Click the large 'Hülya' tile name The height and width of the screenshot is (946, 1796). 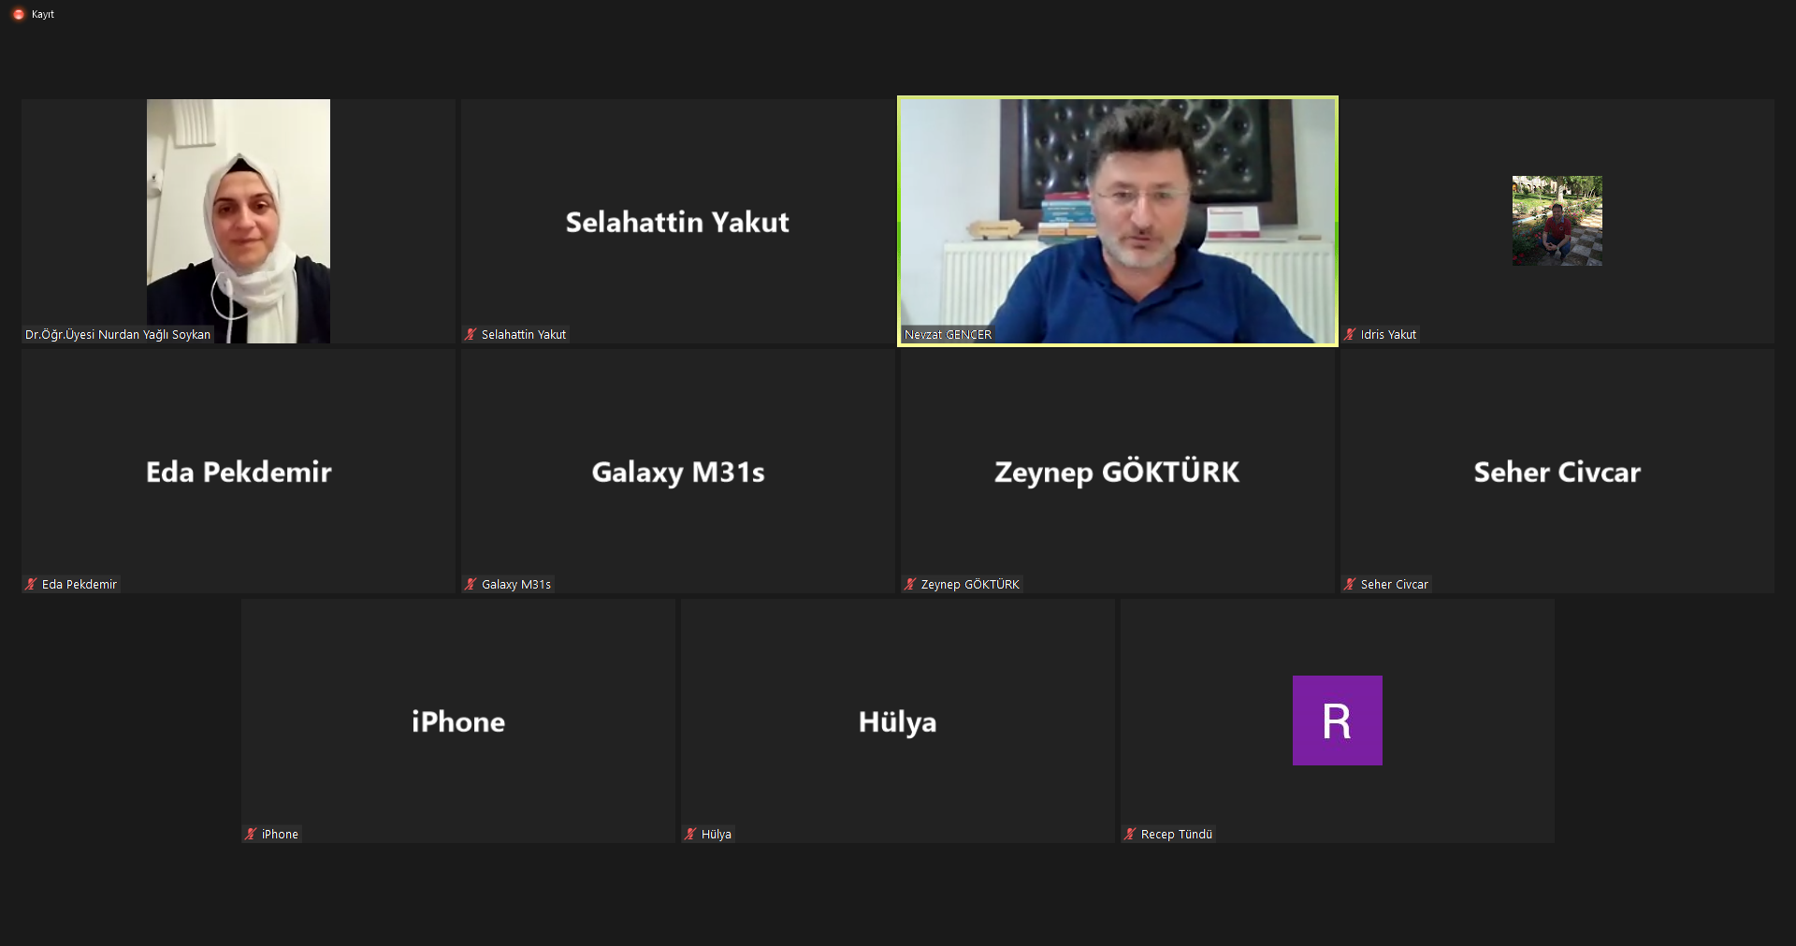[898, 721]
